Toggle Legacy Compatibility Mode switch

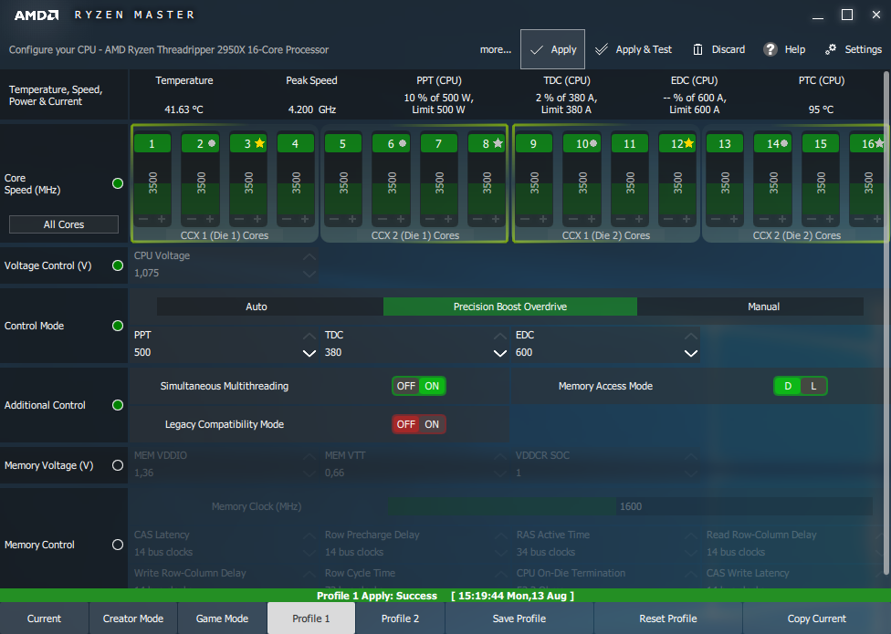pos(419,424)
